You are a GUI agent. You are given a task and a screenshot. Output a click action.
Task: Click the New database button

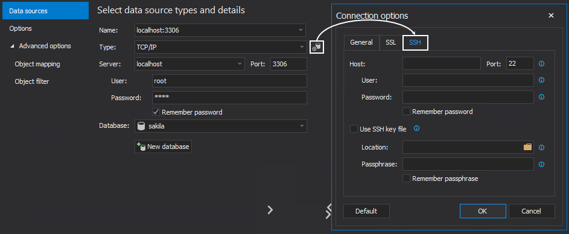coord(163,147)
